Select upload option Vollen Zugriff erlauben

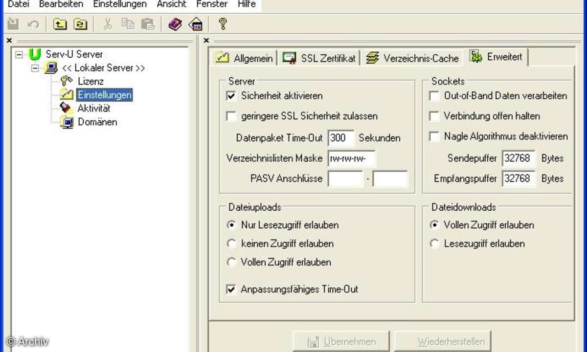(232, 262)
